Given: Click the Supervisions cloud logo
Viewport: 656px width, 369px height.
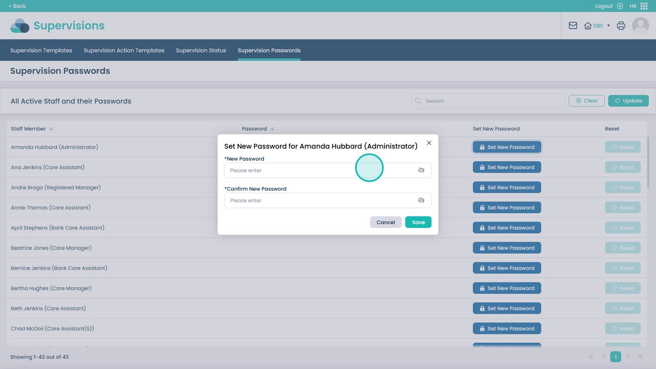Looking at the screenshot, I should [x=20, y=26].
